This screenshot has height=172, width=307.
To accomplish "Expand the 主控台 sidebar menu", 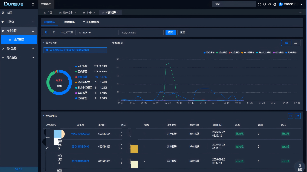I will tap(19, 21).
